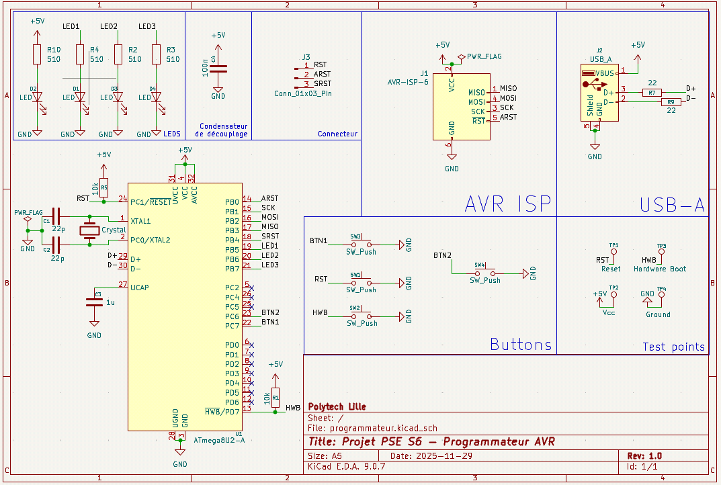Pick the Crystal oscillator symbol
Image resolution: width=721 pixels, height=485 pixels.
89,230
